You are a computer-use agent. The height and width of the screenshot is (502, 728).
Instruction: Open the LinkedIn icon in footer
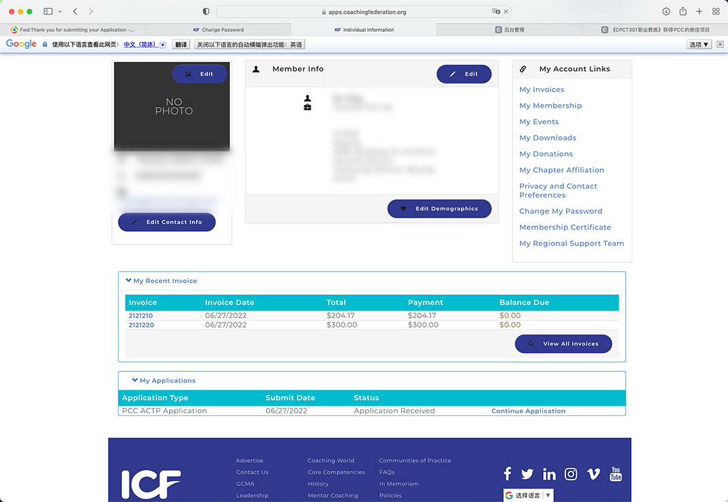click(x=549, y=474)
